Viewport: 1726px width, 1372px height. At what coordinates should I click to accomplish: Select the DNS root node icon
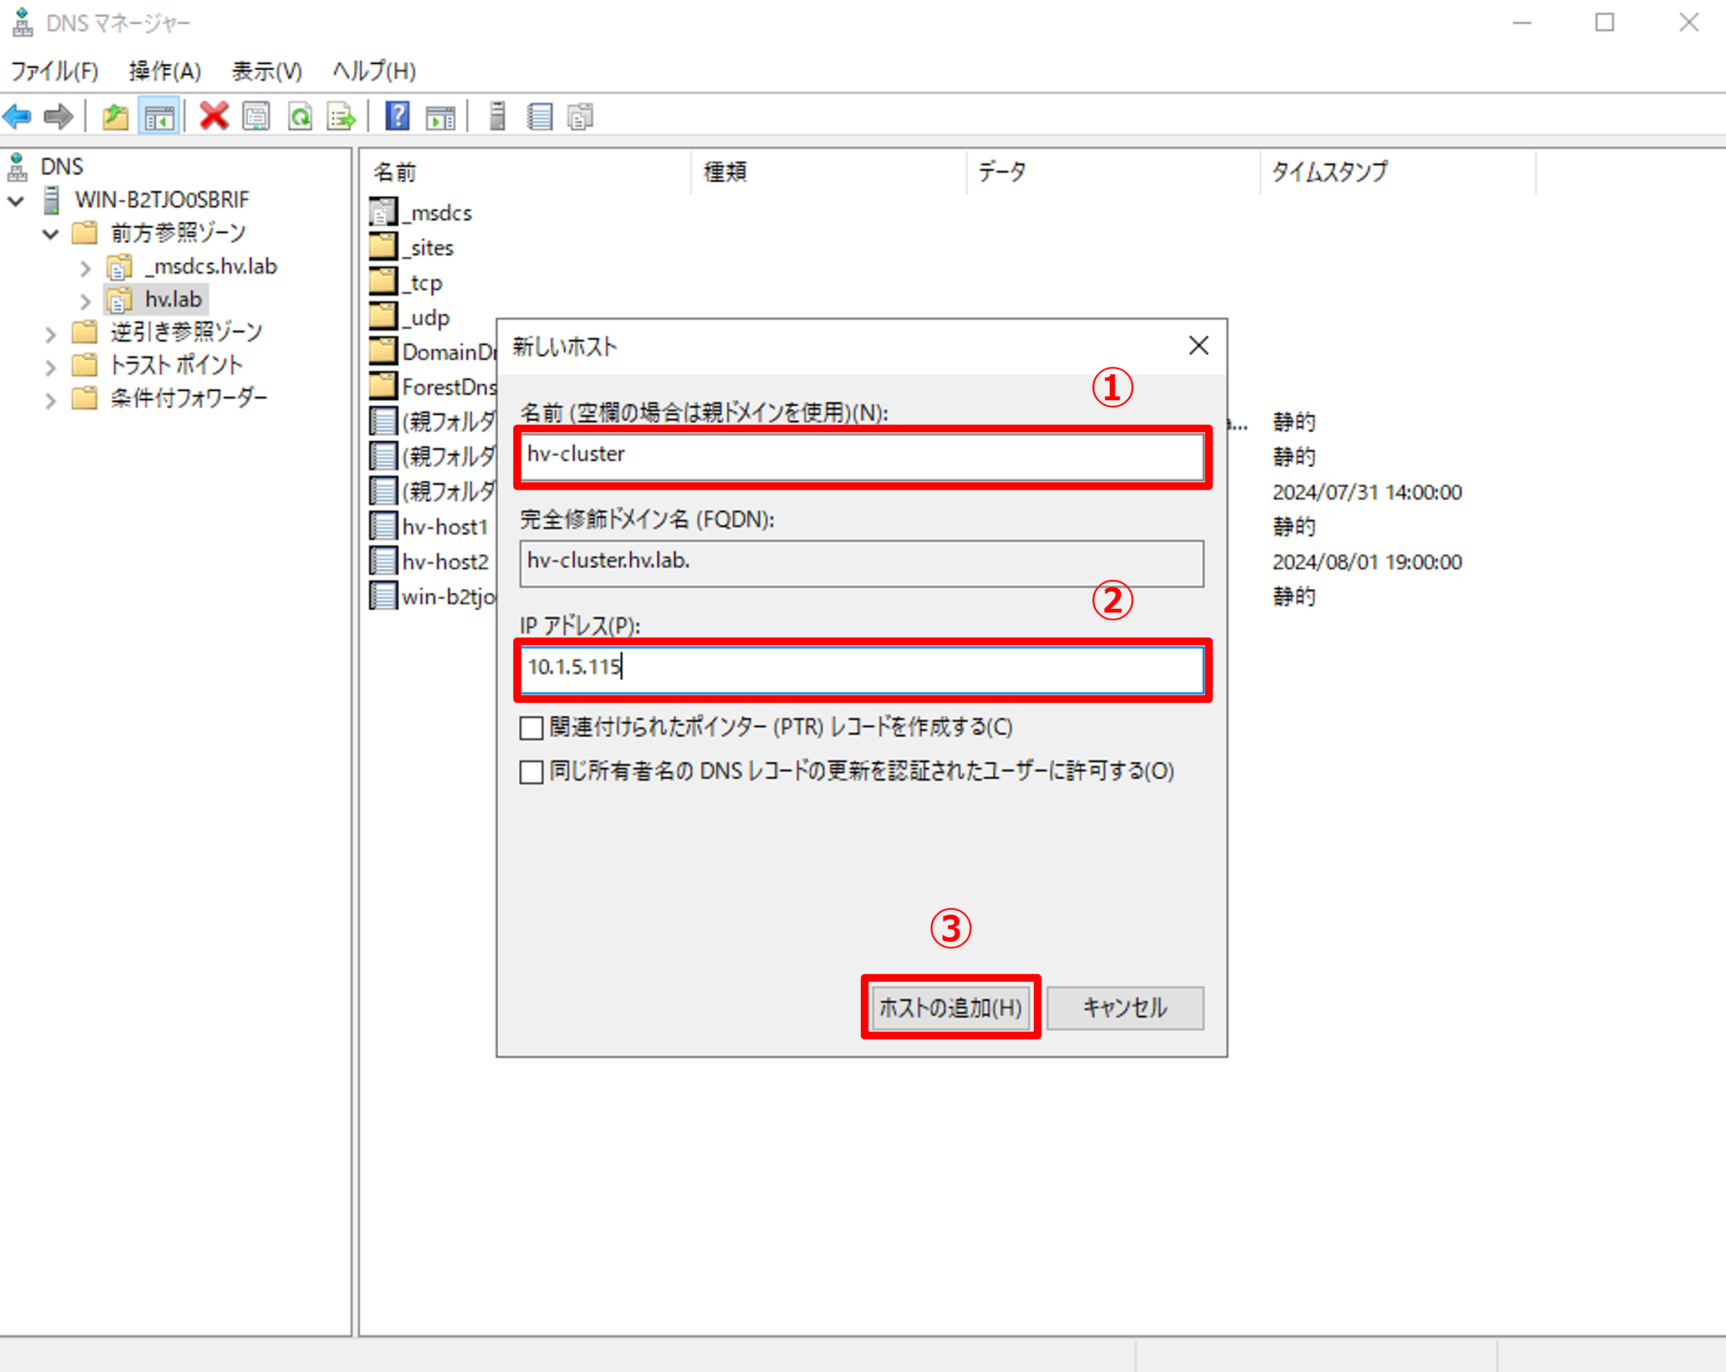point(17,166)
